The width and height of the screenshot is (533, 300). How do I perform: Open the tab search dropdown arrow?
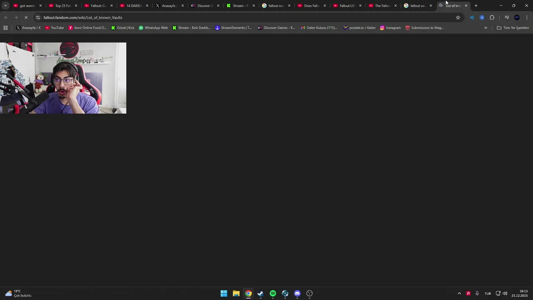[x=5, y=5]
